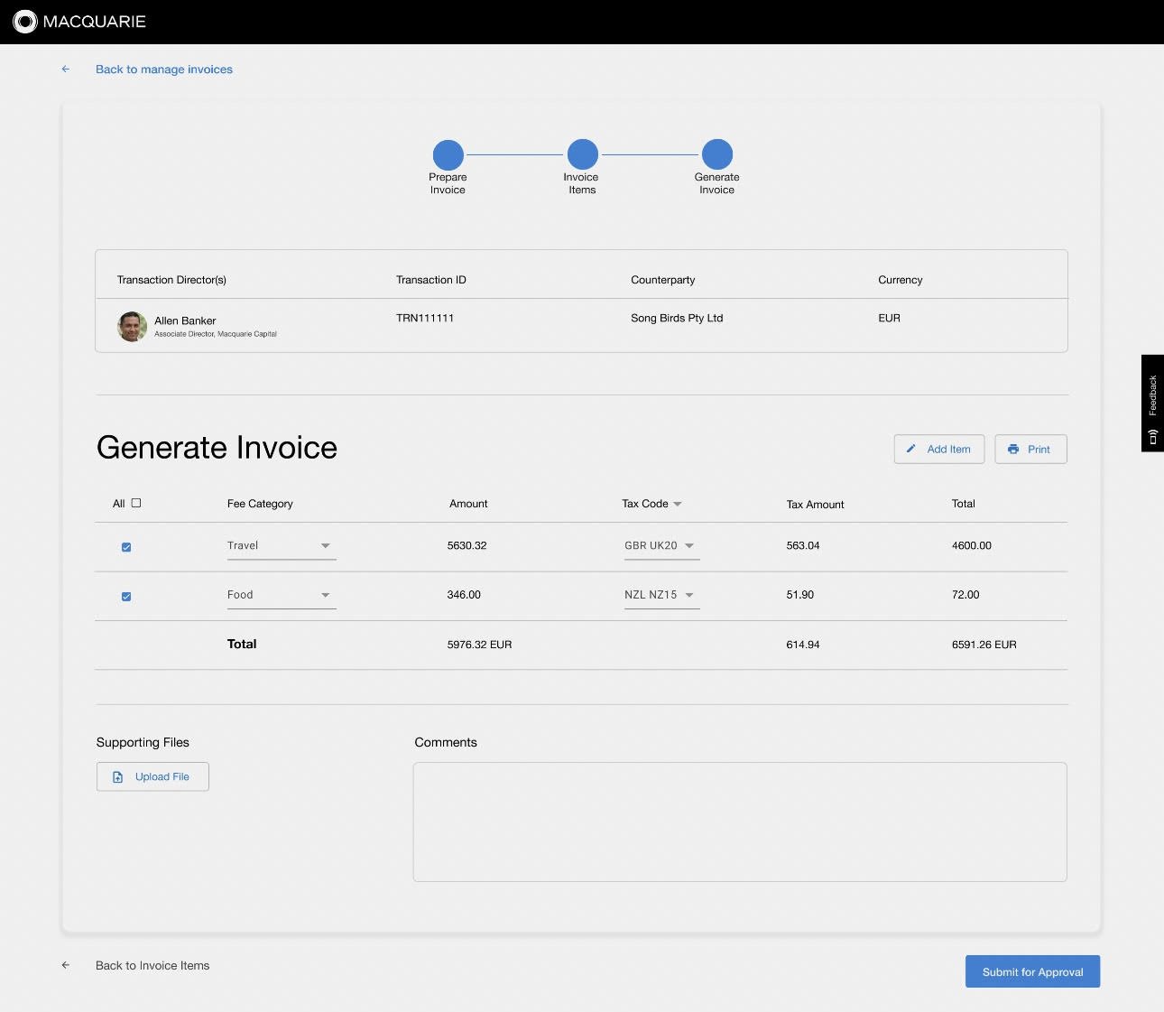Click the Tax Amount column header
The width and height of the screenshot is (1164, 1012).
[x=815, y=505]
